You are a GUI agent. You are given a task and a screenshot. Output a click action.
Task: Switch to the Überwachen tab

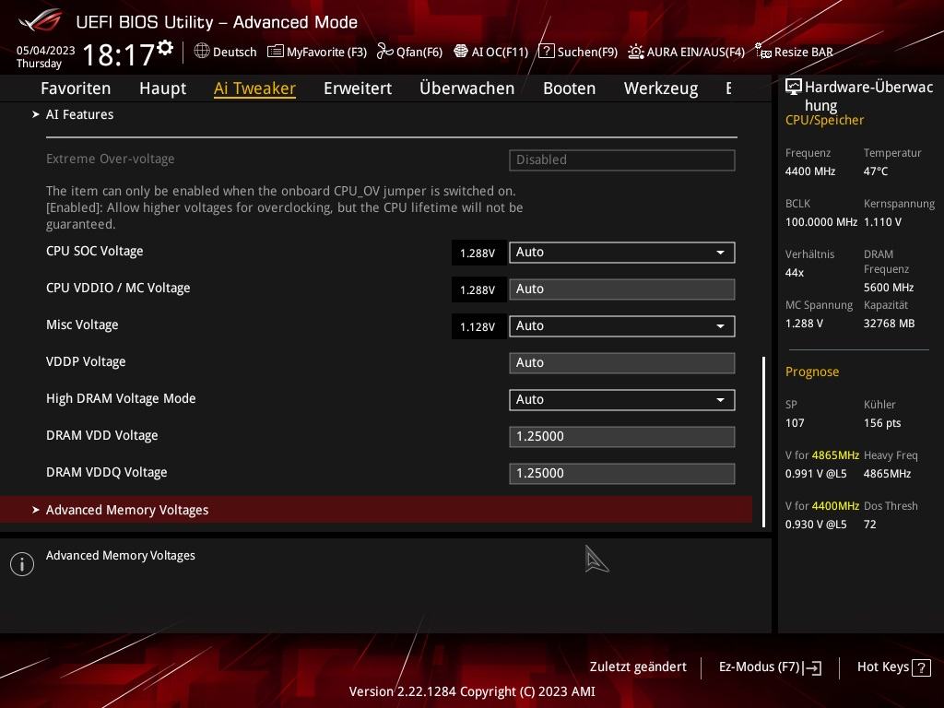(x=467, y=88)
